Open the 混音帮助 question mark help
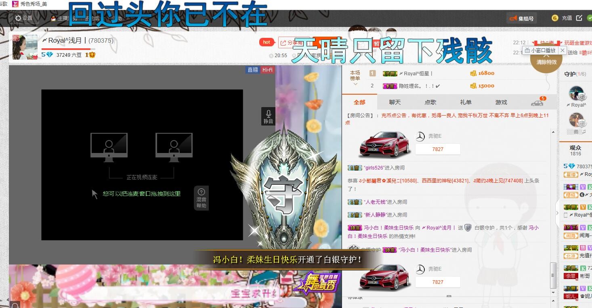Image resolution: width=592 pixels, height=308 pixels. coord(201,198)
